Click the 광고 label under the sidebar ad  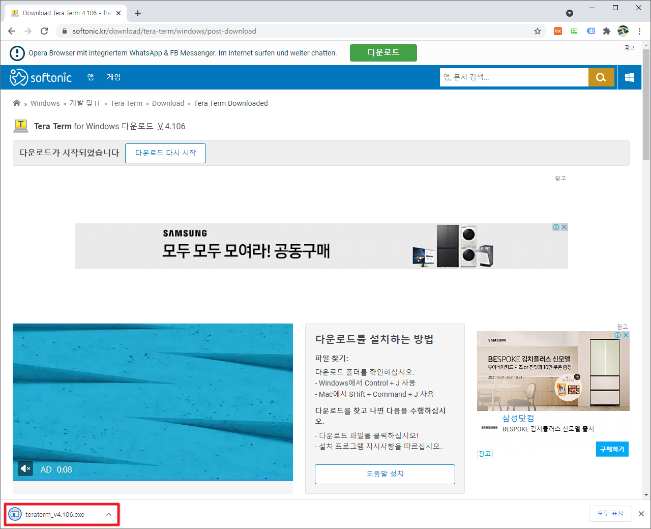point(485,454)
